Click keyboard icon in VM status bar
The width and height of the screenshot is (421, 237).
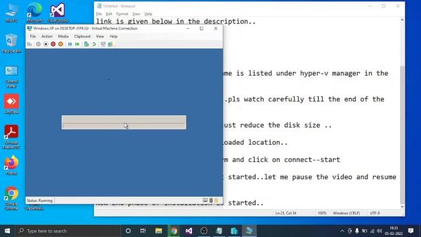point(205,200)
